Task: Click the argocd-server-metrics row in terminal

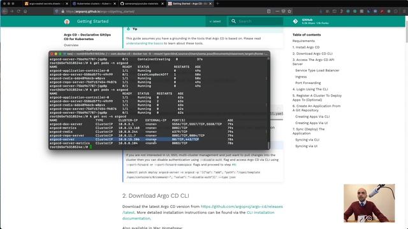Action: [142, 143]
